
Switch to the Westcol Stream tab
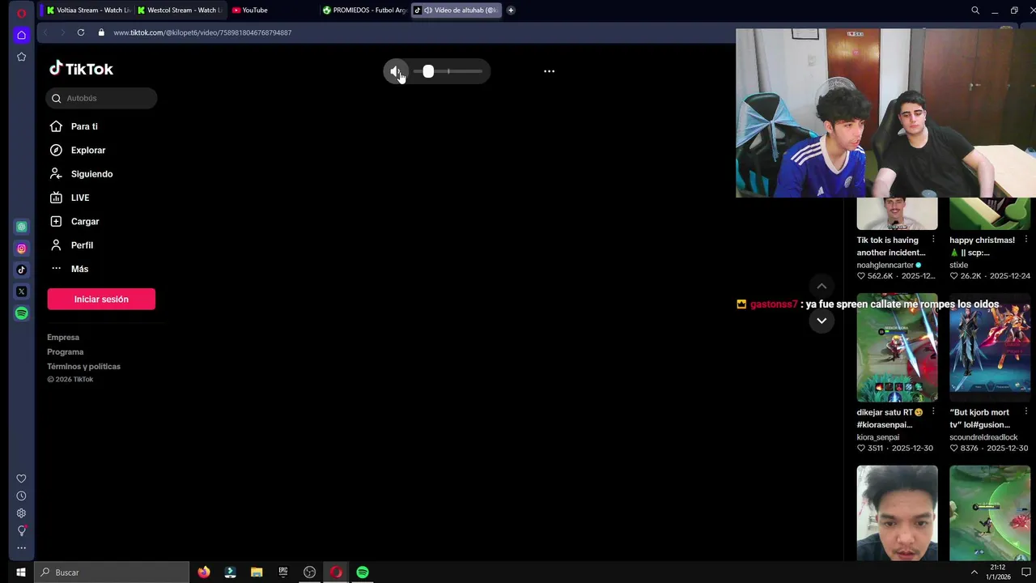tap(179, 11)
